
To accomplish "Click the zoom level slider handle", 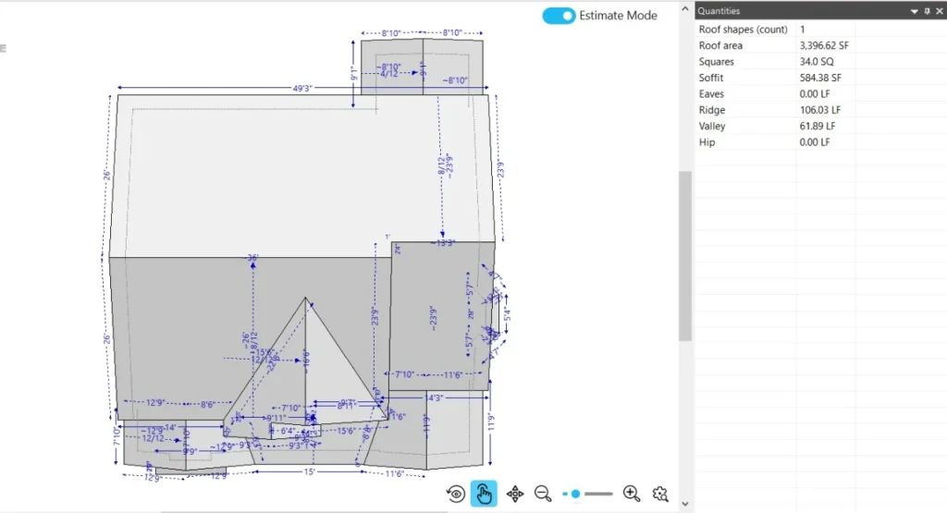I will (x=575, y=495).
